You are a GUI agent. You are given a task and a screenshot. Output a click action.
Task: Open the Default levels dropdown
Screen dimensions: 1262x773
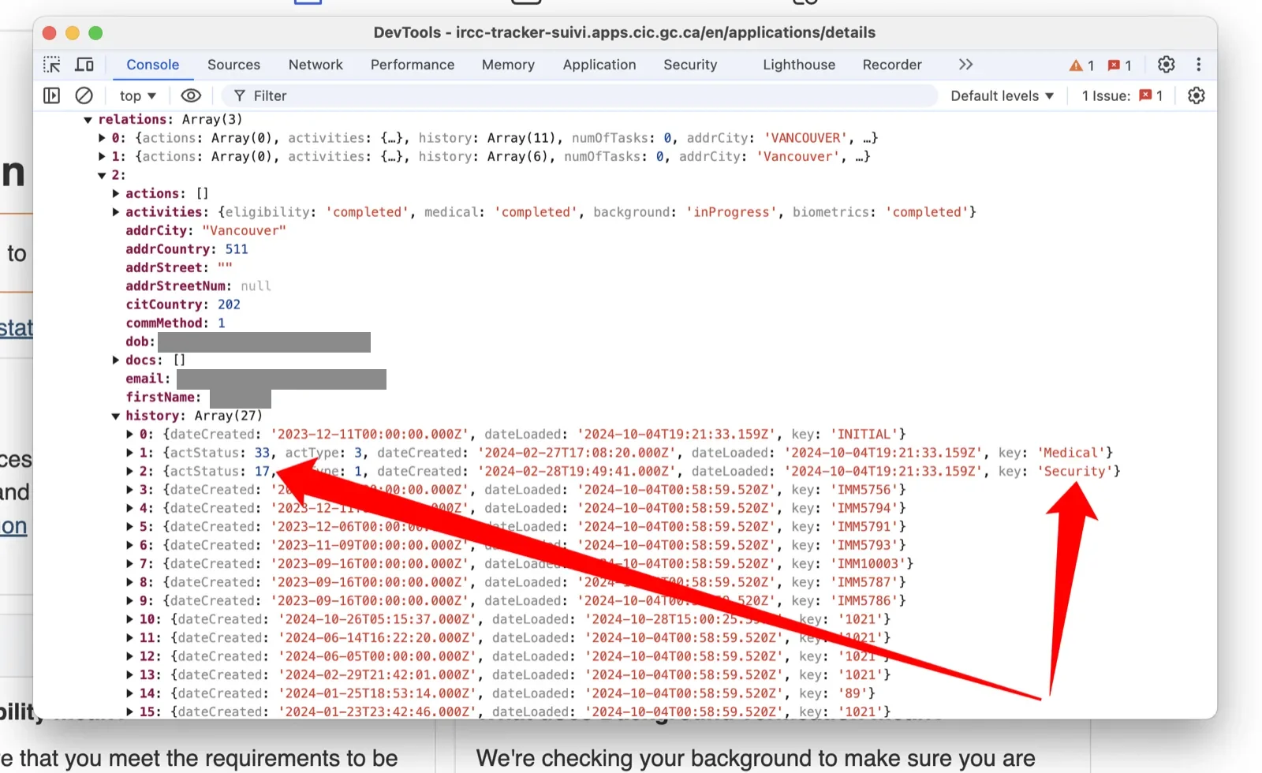click(1002, 95)
